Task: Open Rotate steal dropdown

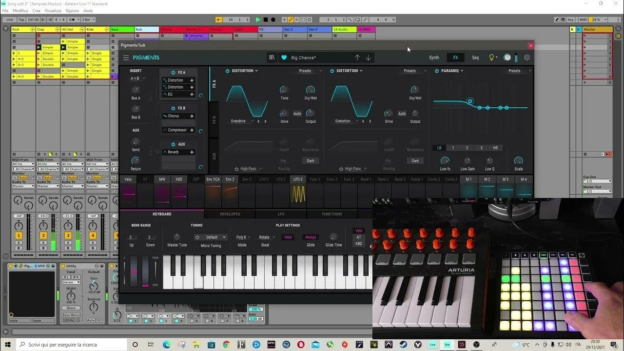Action: [267, 237]
